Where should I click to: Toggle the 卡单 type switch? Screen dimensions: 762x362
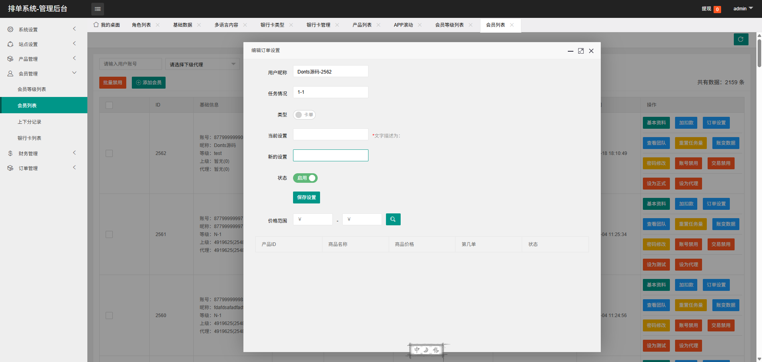tap(304, 115)
